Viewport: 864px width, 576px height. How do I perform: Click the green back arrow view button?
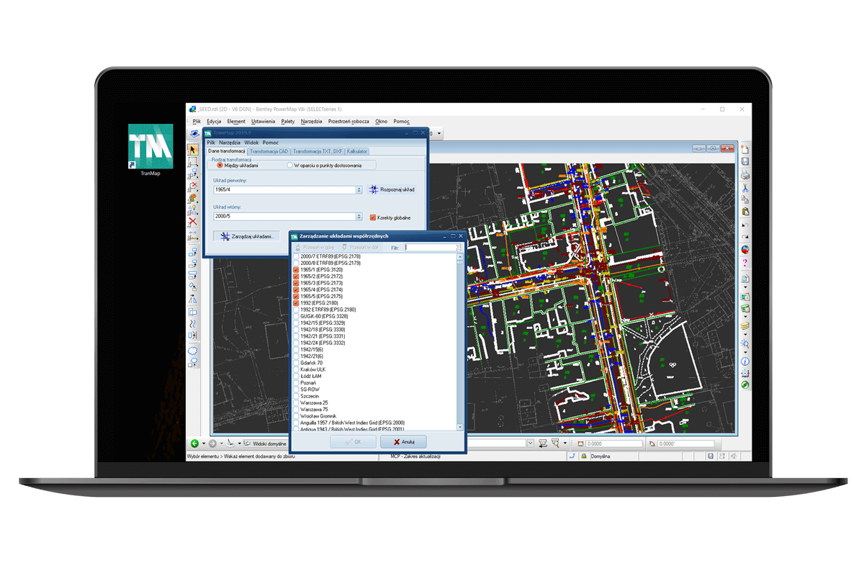[194, 444]
